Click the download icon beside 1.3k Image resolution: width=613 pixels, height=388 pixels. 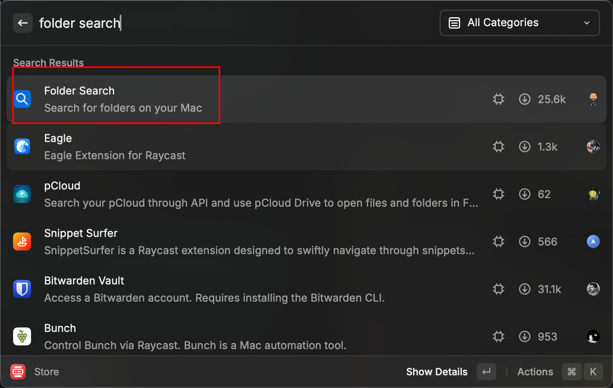525,147
